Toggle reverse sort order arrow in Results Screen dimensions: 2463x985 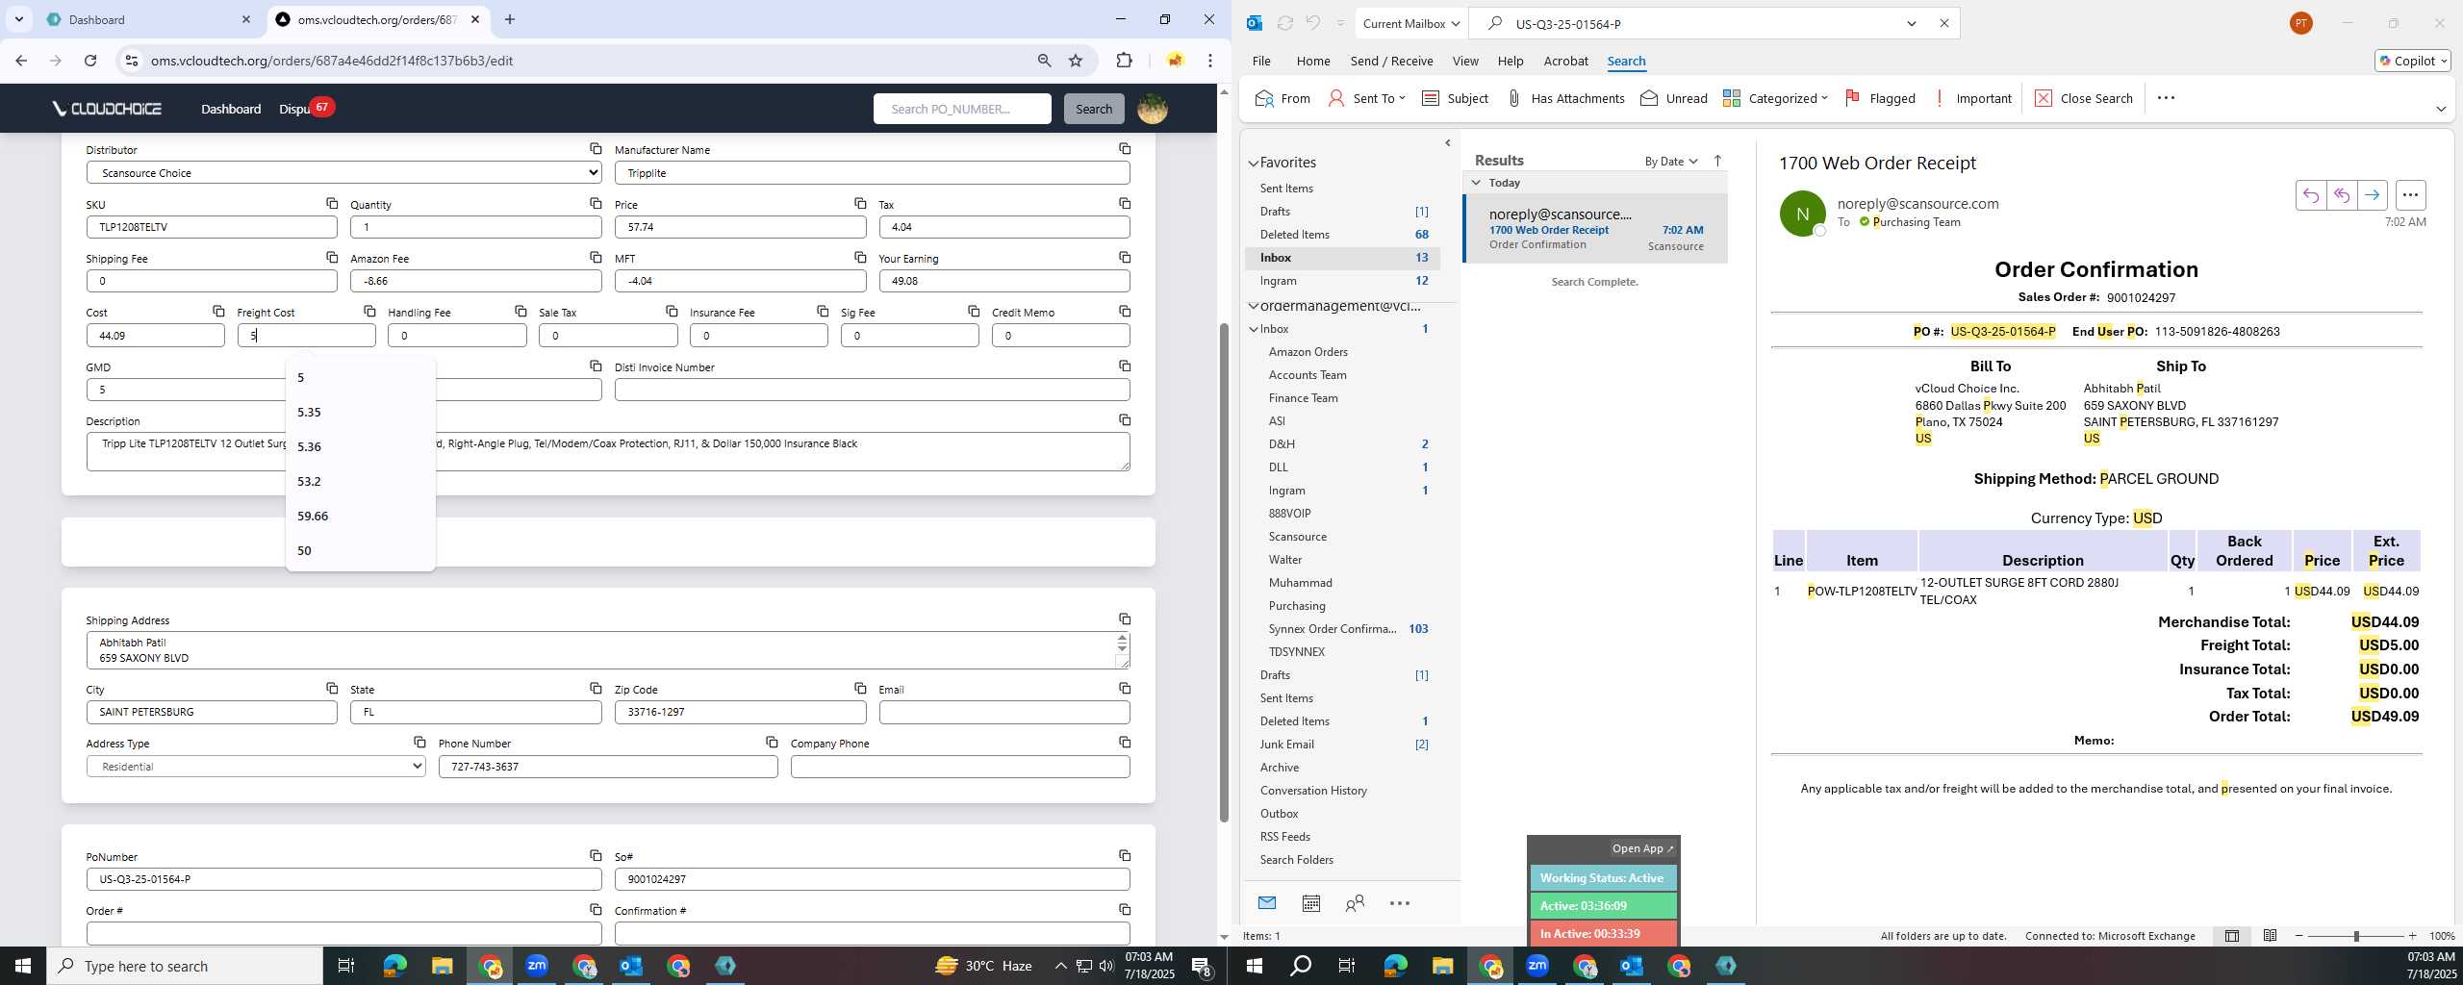(1717, 161)
